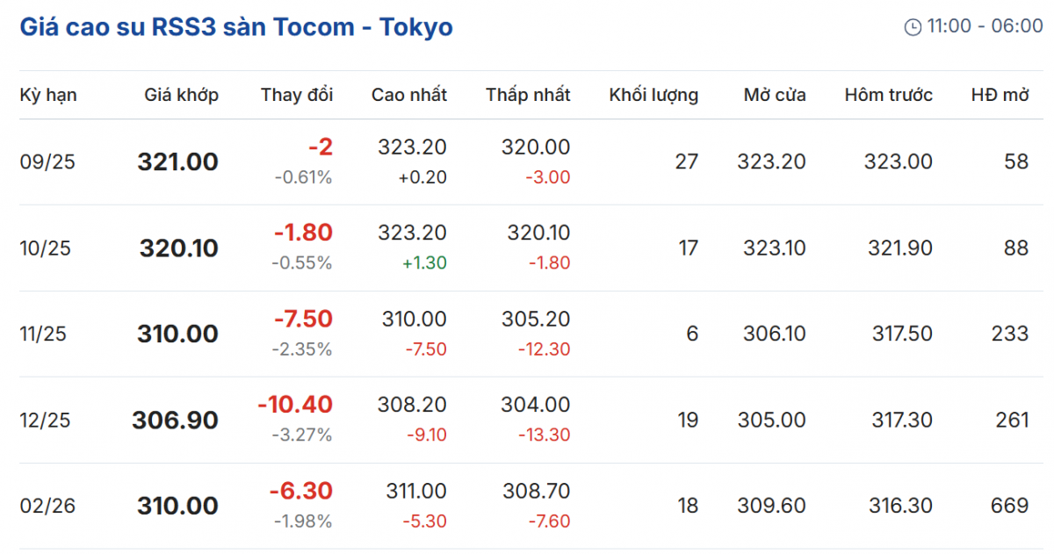Click the 'Khối lượng' column header
Viewport: 1054px width, 554px height.
pyautogui.click(x=653, y=95)
